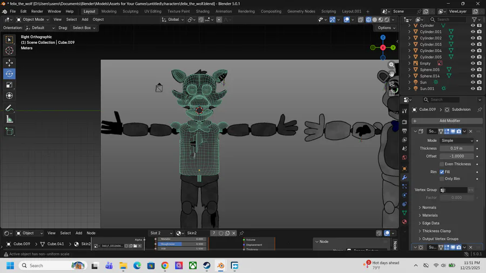Select the Select Box tool in the toolbar
486x273 pixels.
pos(9,39)
